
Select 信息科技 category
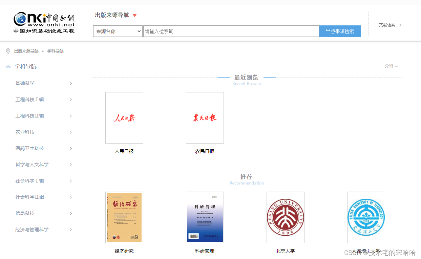pos(25,213)
